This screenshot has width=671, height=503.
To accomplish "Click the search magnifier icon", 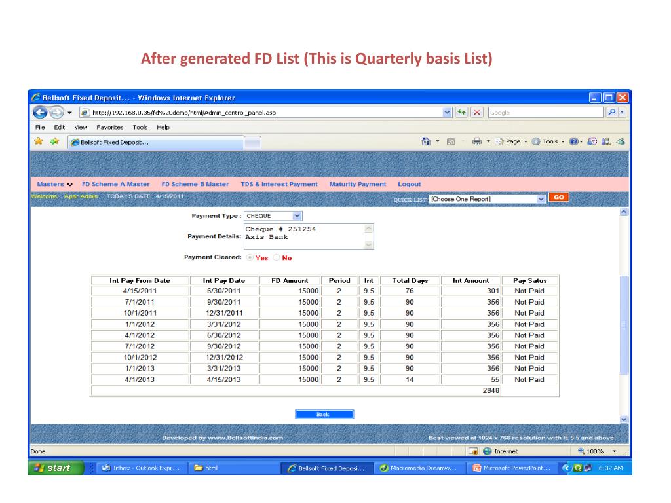I will coord(611,112).
